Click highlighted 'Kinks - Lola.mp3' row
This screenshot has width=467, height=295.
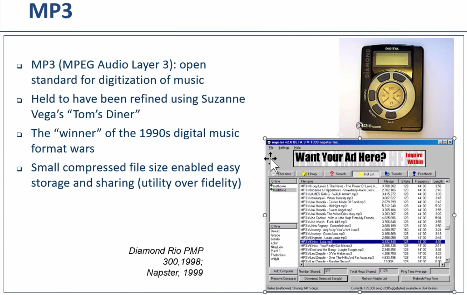tap(372, 241)
